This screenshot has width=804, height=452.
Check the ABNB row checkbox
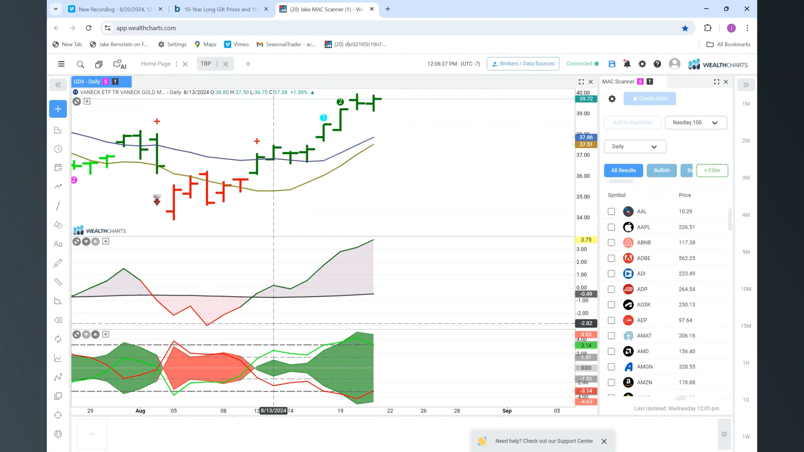point(611,243)
